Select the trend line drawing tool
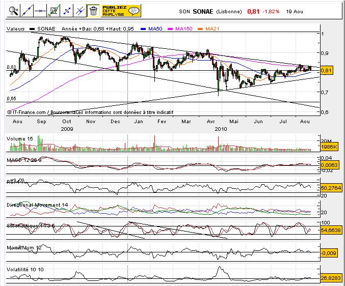Image resolution: width=345 pixels, height=286 pixels. 27,11
